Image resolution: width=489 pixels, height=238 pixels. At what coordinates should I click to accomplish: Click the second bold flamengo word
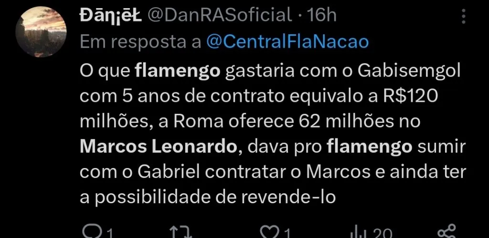[x=370, y=147]
